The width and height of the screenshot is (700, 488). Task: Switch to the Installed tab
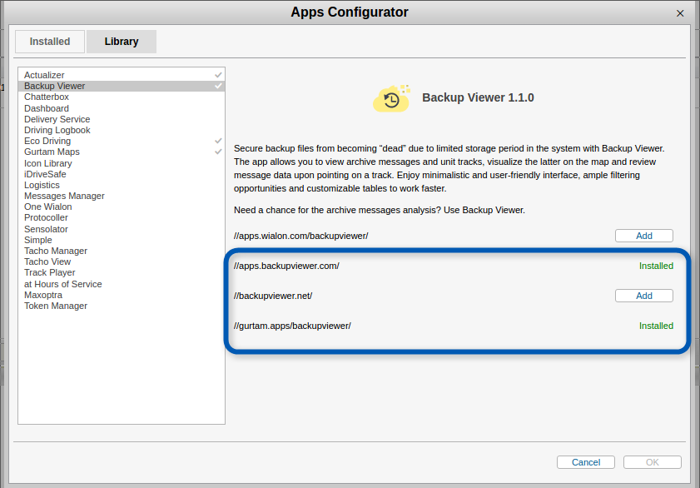[x=49, y=41]
